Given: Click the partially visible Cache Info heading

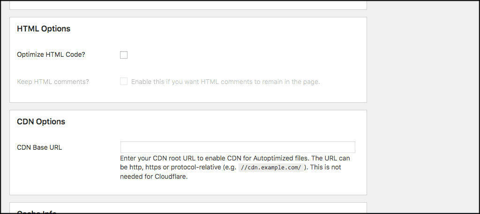Looking at the screenshot, I should (37, 212).
